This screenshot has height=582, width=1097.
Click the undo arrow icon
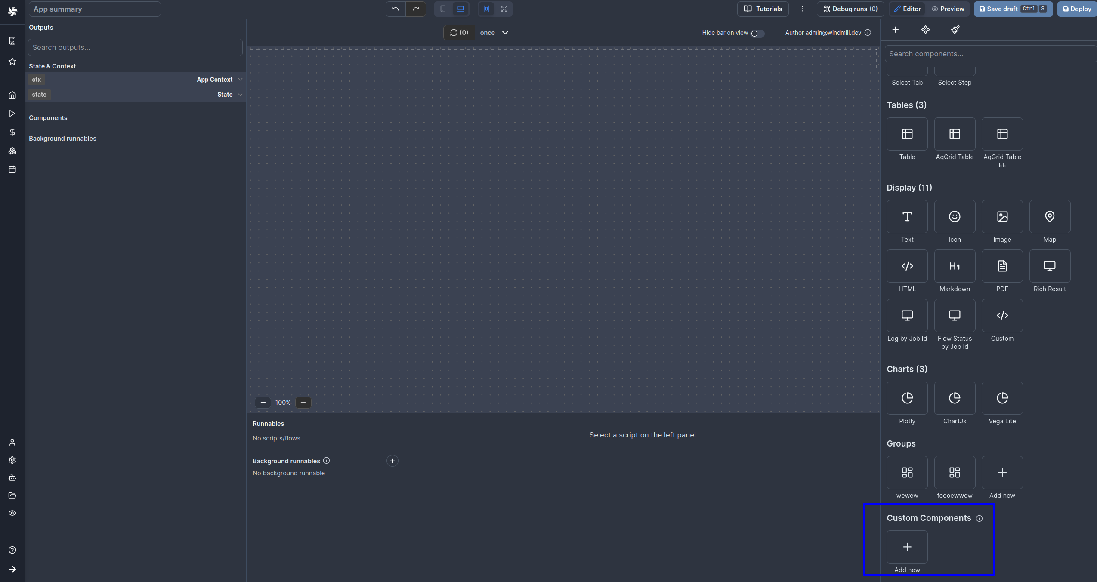[395, 9]
